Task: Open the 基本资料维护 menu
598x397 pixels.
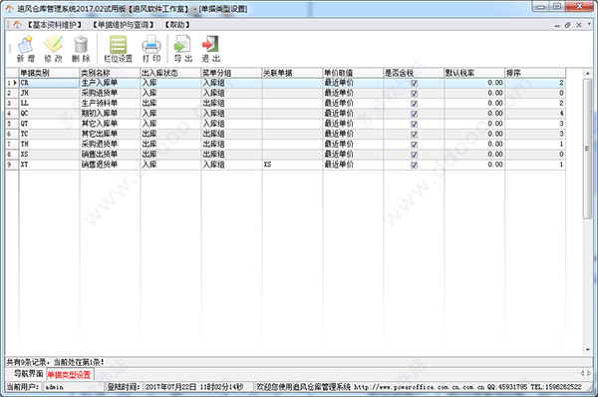Action: coord(54,25)
